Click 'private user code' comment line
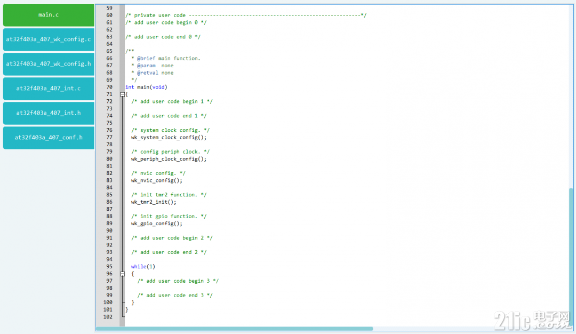 (246, 15)
